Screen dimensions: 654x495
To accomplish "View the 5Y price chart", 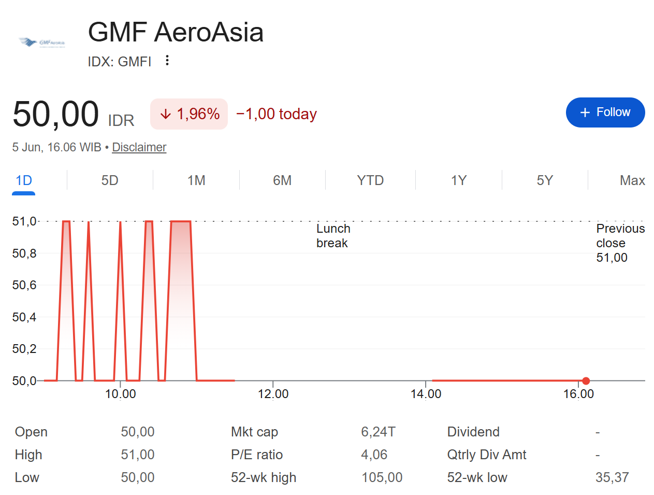I will (x=545, y=180).
